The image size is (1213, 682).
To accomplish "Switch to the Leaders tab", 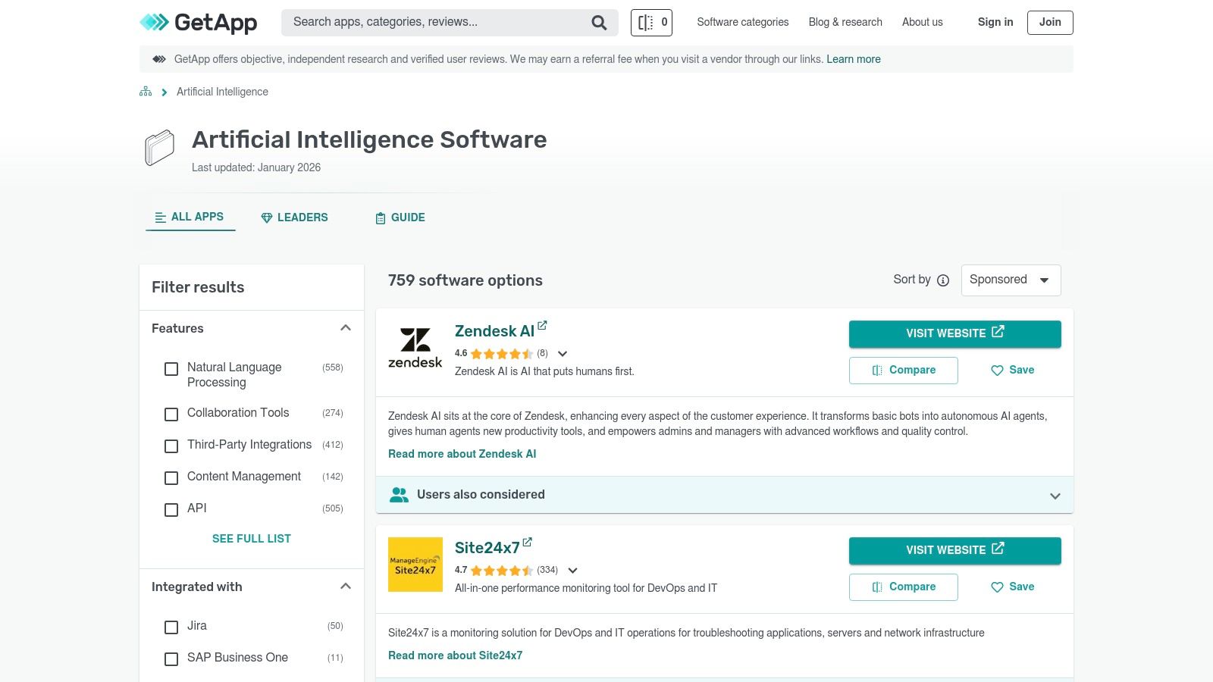I will tap(294, 217).
